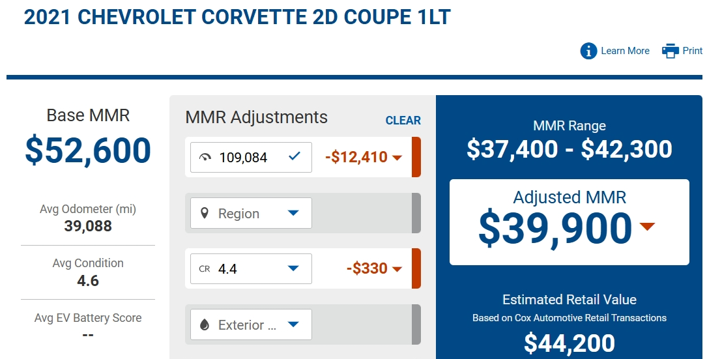Click the Learn More info icon

pos(588,51)
